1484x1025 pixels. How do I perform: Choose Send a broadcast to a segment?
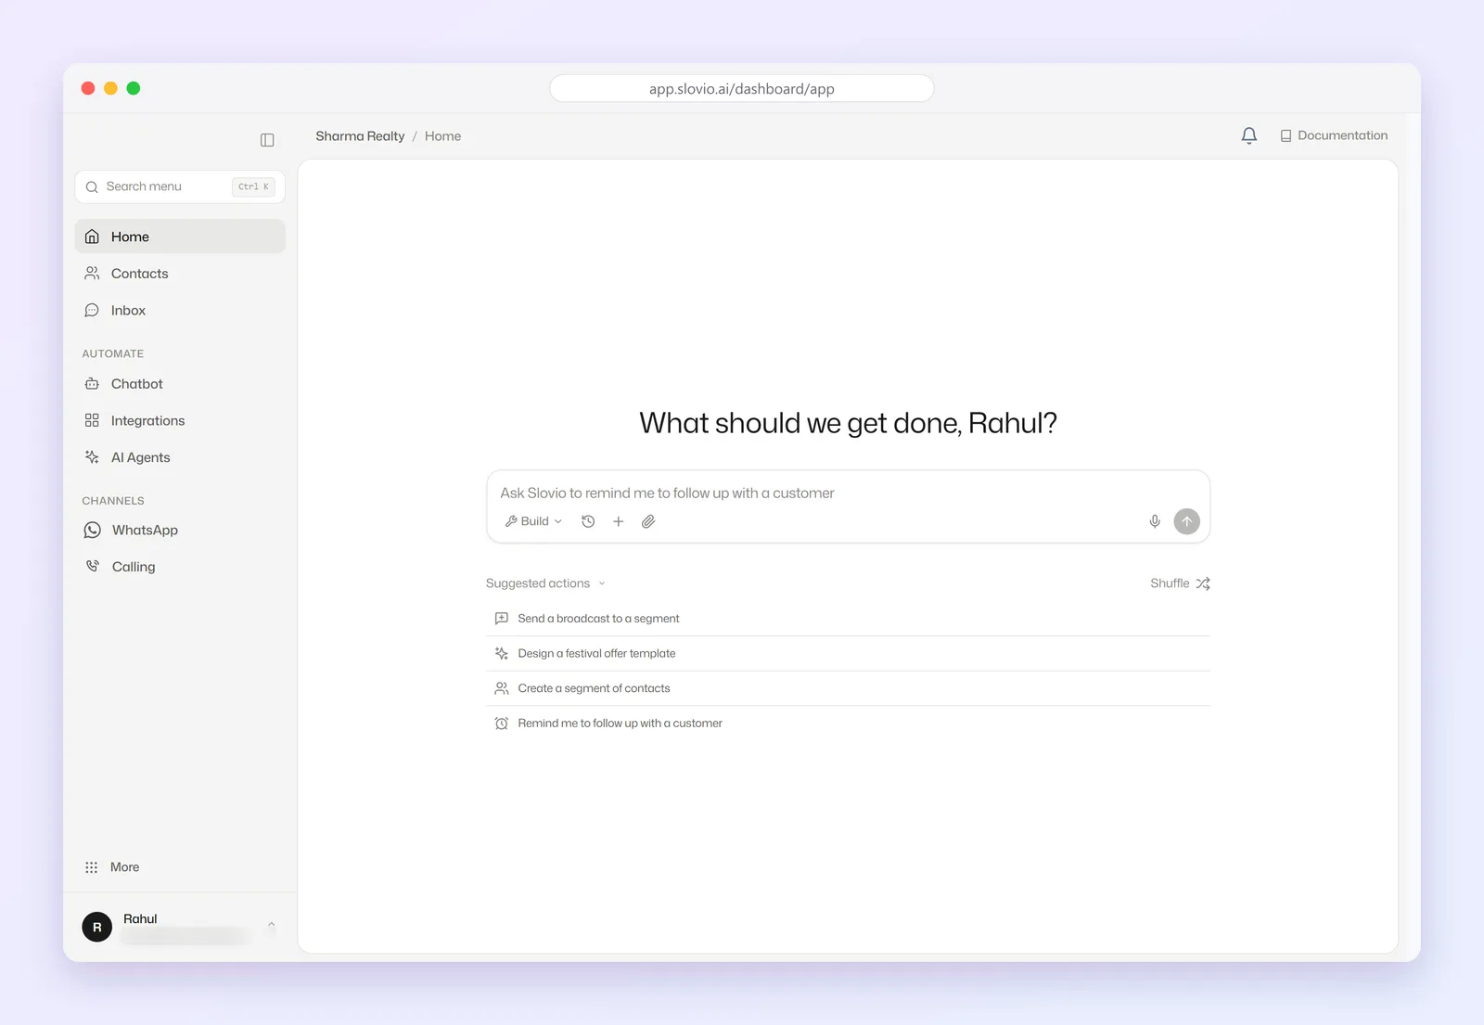(x=848, y=619)
